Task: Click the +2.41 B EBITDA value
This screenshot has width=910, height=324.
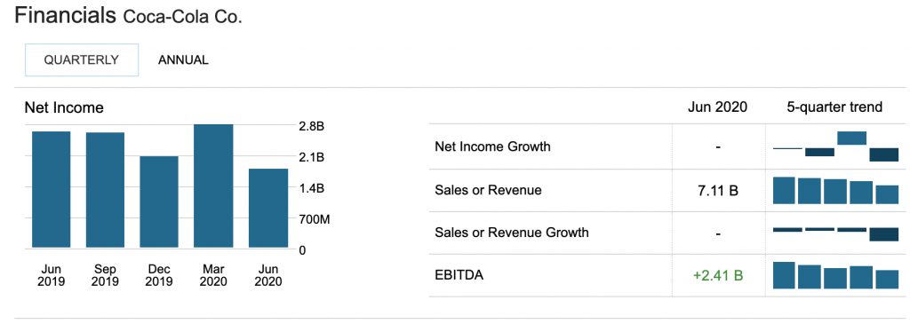Action: 718,275
